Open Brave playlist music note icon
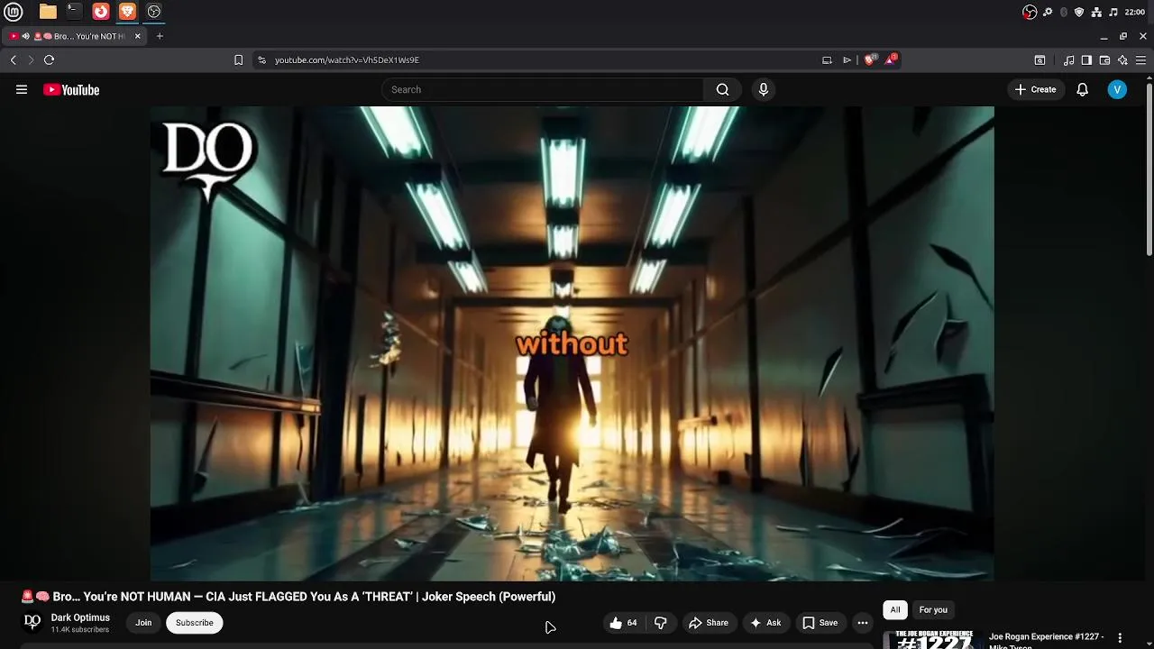The height and width of the screenshot is (649, 1154). click(x=1068, y=60)
